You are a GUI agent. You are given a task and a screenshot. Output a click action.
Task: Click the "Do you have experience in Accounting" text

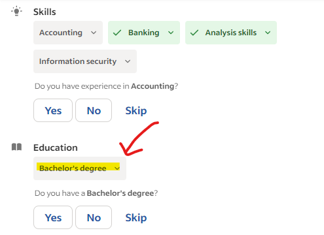106,86
